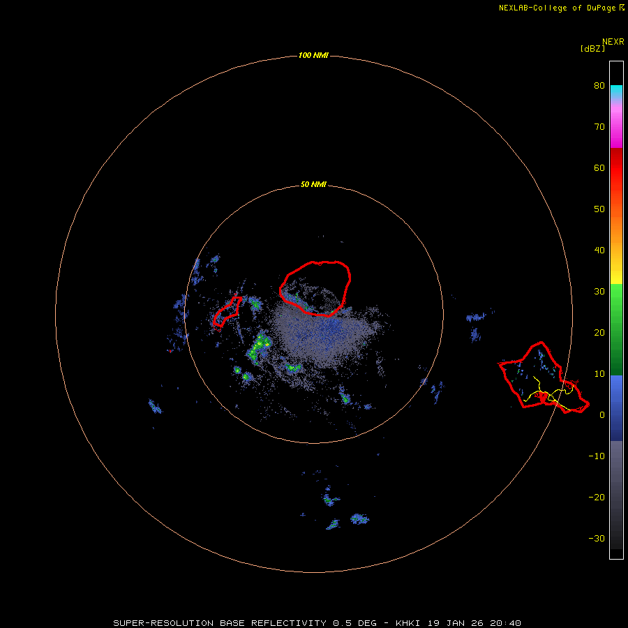Image resolution: width=628 pixels, height=628 pixels.
Task: Click the 80 value on the dBZ scale
Action: (x=599, y=86)
